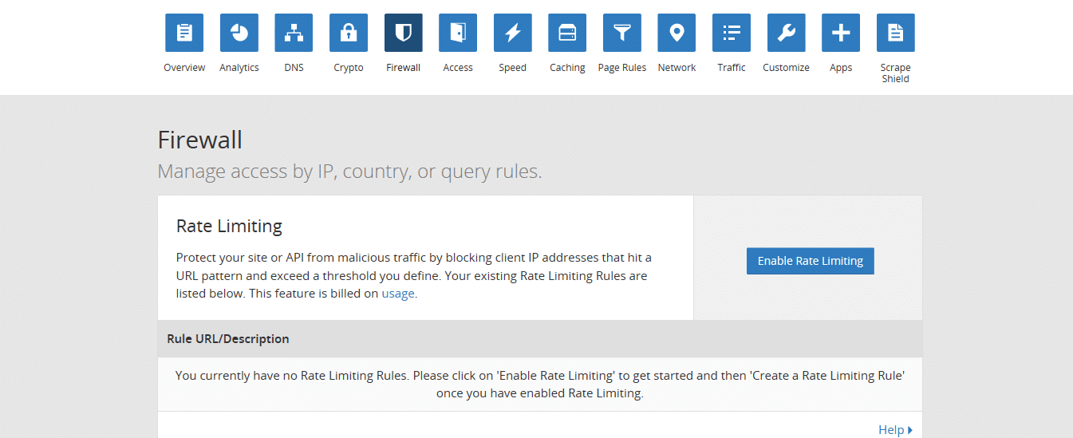Viewport: 1073px width, 438px height.
Task: Select the Firewall shield icon
Action: click(403, 33)
